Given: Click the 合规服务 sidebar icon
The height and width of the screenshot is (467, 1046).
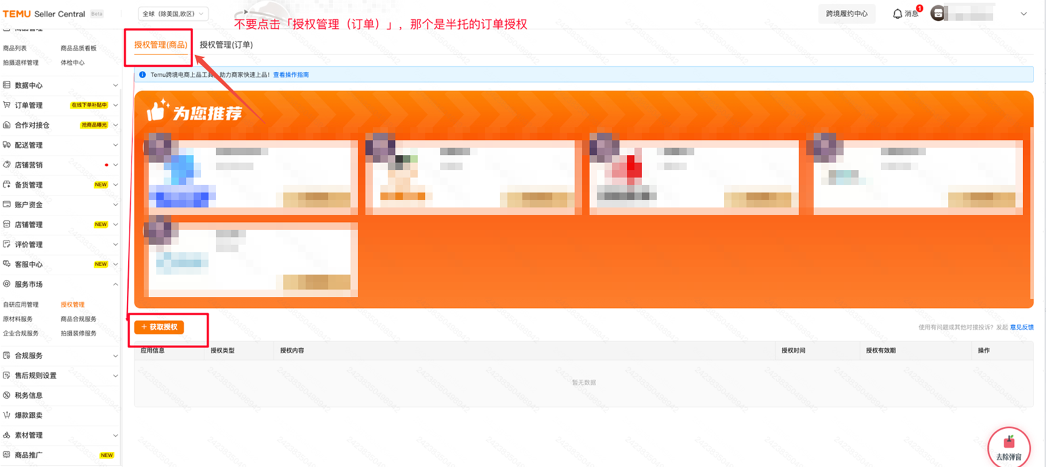Looking at the screenshot, I should 7,355.
